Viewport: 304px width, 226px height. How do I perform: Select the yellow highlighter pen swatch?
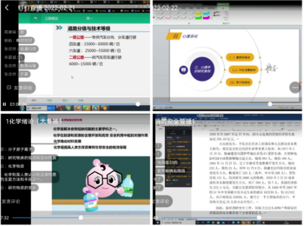(x=199, y=14)
